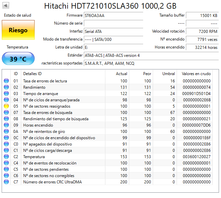
Task: Select status icon for Tasa de errores de lectura
Action: pos(6,81)
